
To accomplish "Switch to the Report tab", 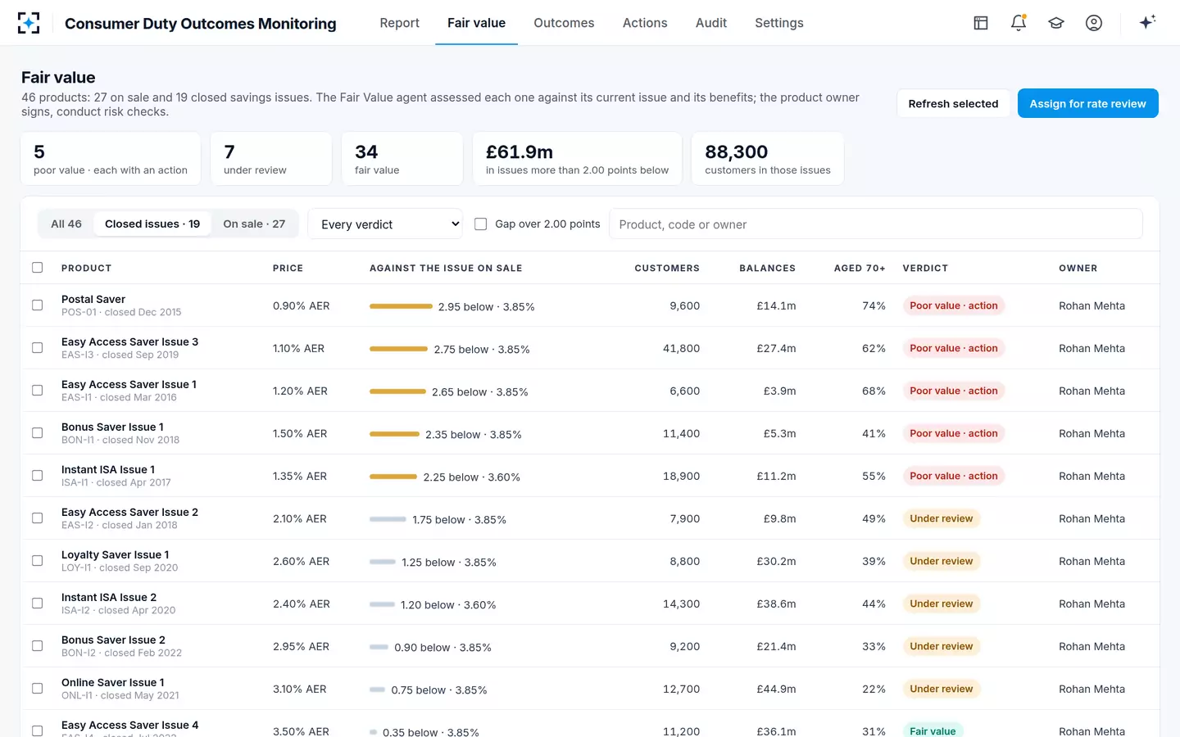I will pyautogui.click(x=400, y=23).
